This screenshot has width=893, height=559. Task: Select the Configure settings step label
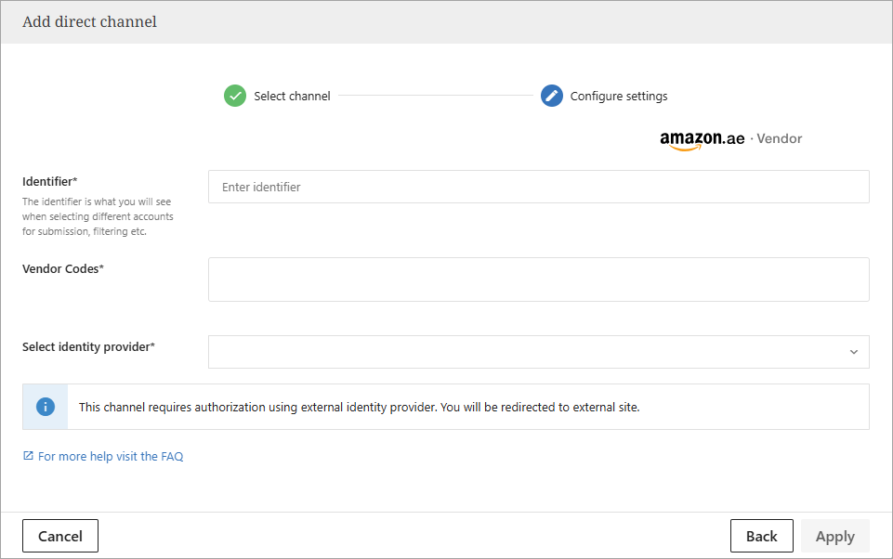pos(618,96)
